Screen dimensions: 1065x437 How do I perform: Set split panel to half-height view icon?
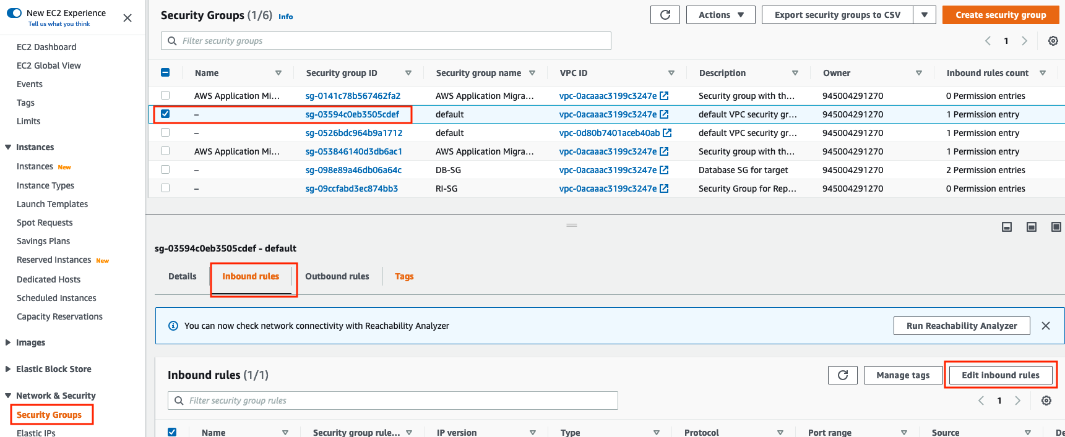[x=1032, y=227]
